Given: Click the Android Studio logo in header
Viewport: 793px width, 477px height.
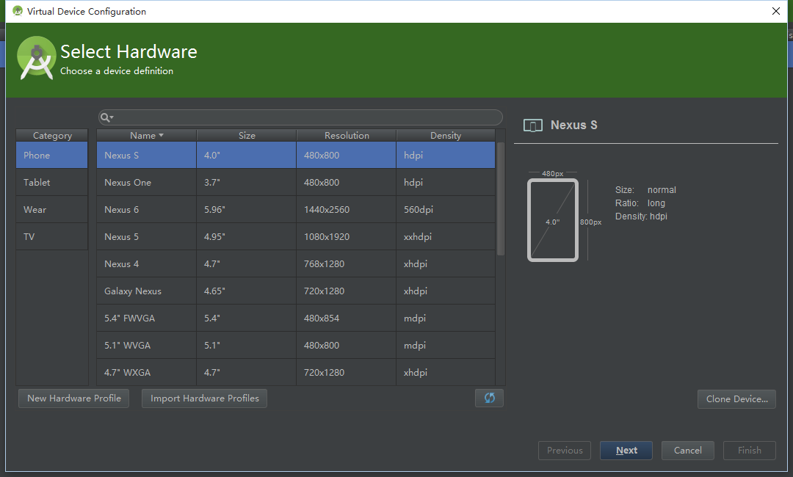Looking at the screenshot, I should tap(37, 58).
